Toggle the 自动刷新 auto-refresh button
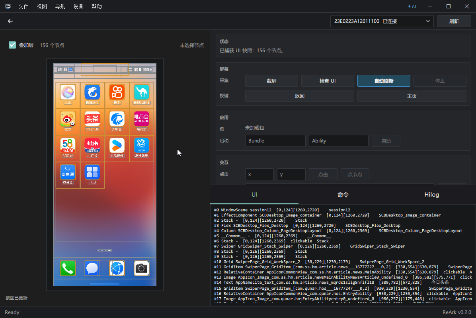Viewport: 476px width, 318px height. coord(384,81)
